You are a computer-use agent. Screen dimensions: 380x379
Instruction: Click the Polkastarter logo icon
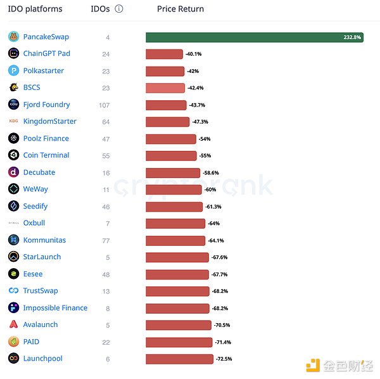(14, 71)
